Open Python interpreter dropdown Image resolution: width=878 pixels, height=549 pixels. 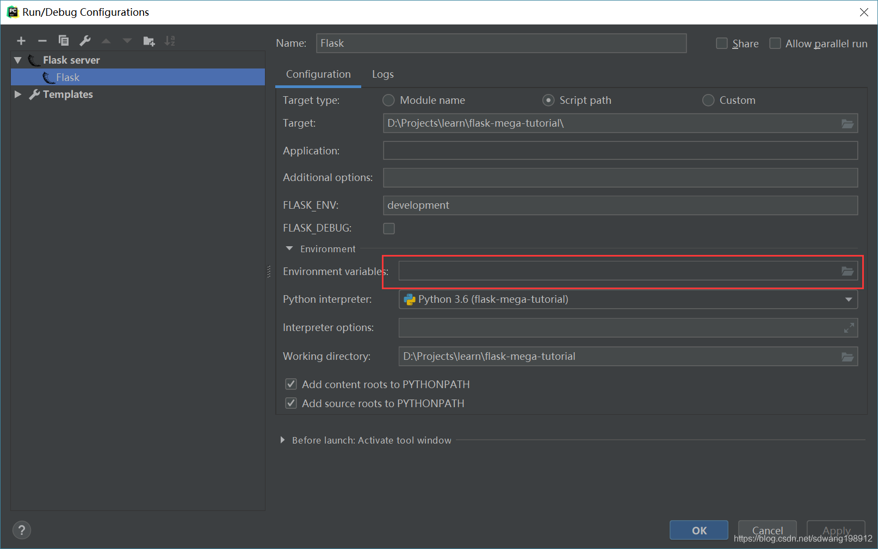click(x=849, y=300)
